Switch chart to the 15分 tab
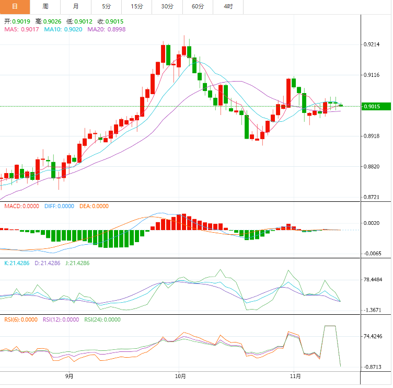393x388 pixels. point(137,7)
